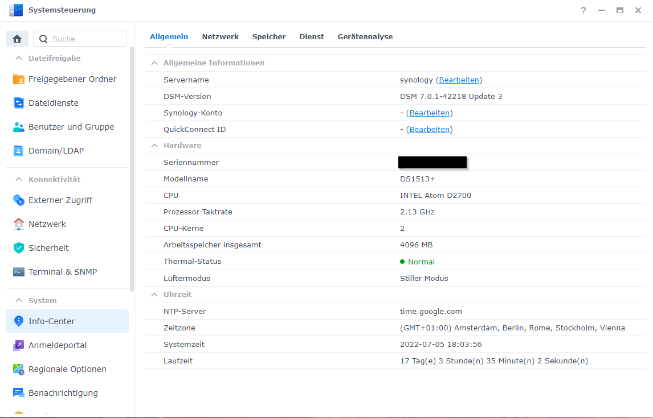Click the Dateidienste icon

tap(18, 102)
